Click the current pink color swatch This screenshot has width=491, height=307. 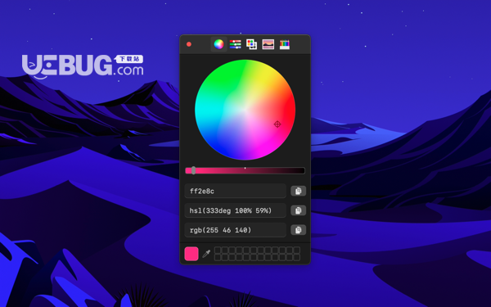coord(191,254)
